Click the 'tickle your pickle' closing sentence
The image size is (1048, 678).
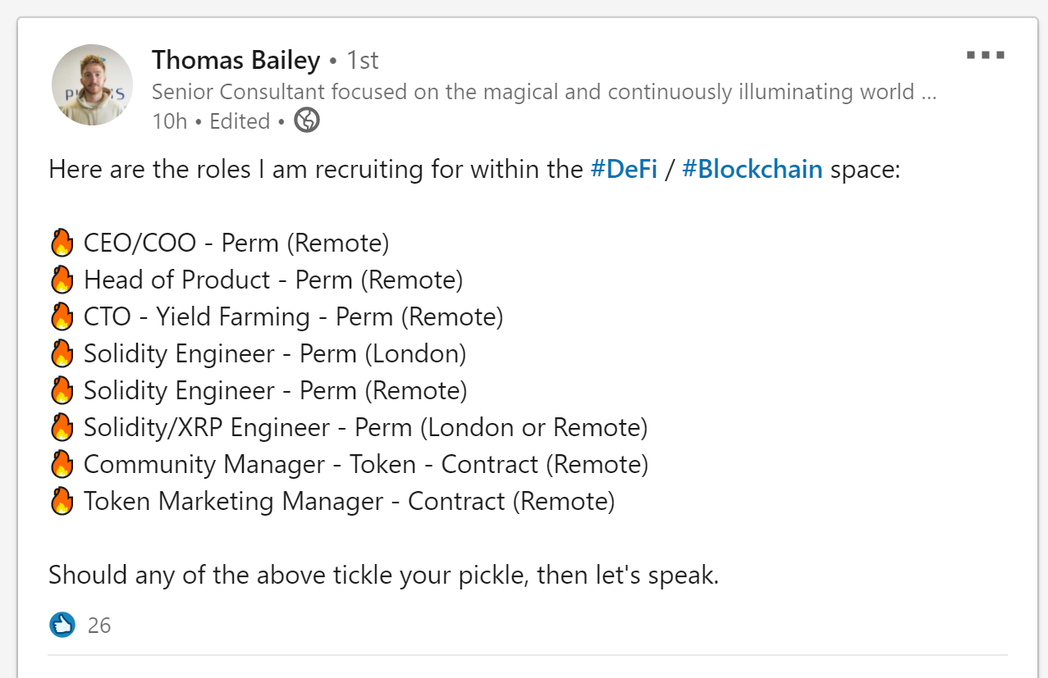point(384,576)
